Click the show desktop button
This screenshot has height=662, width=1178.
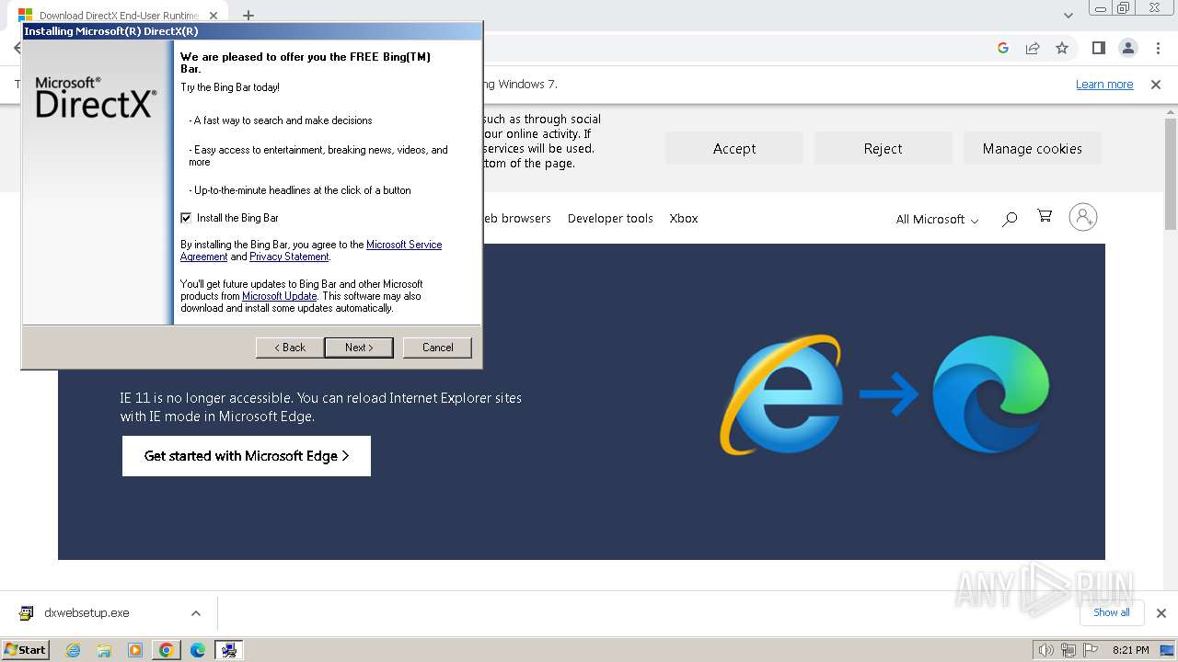tap(1167, 650)
